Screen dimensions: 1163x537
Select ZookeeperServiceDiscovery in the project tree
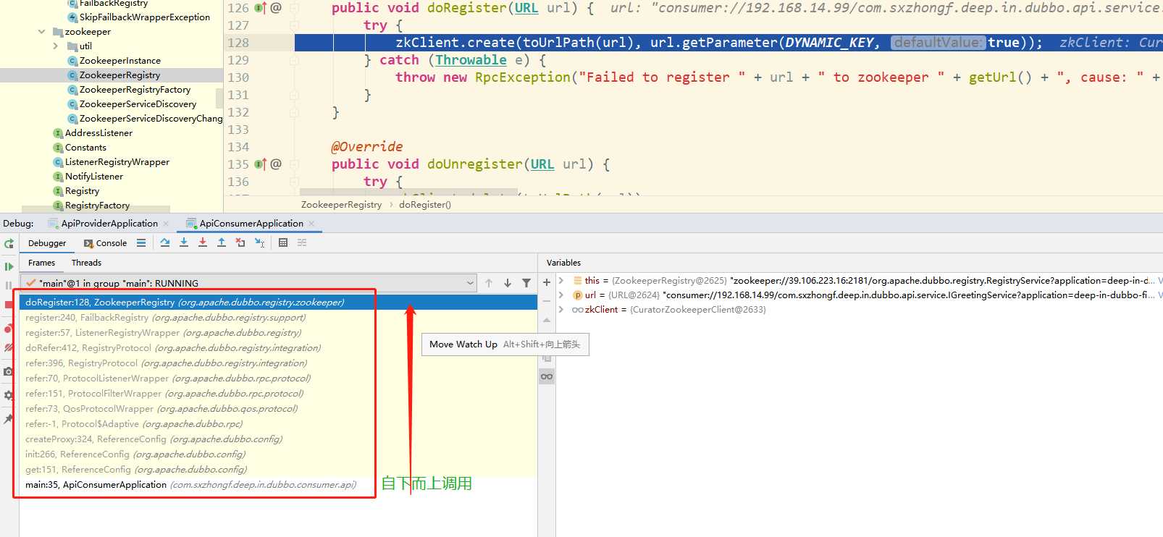click(x=138, y=104)
